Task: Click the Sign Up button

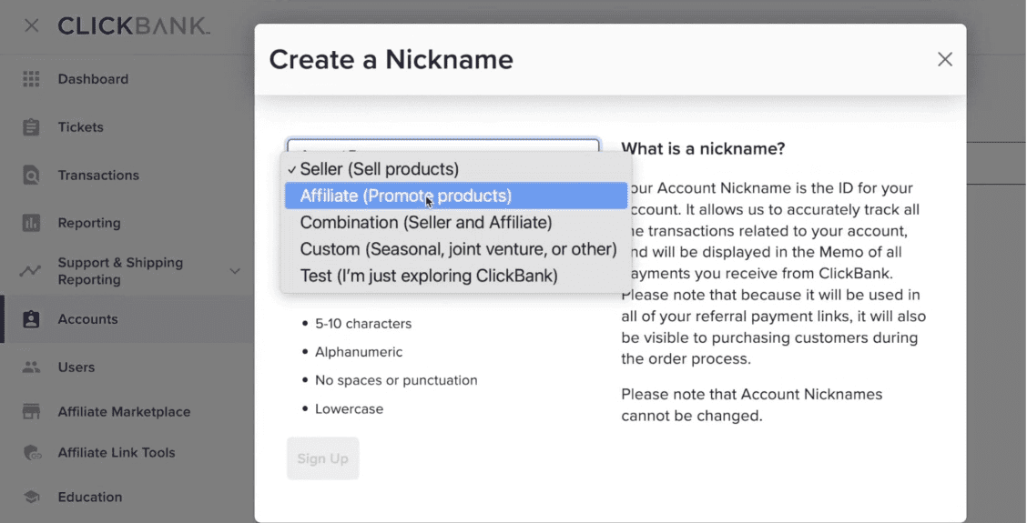Action: tap(323, 458)
